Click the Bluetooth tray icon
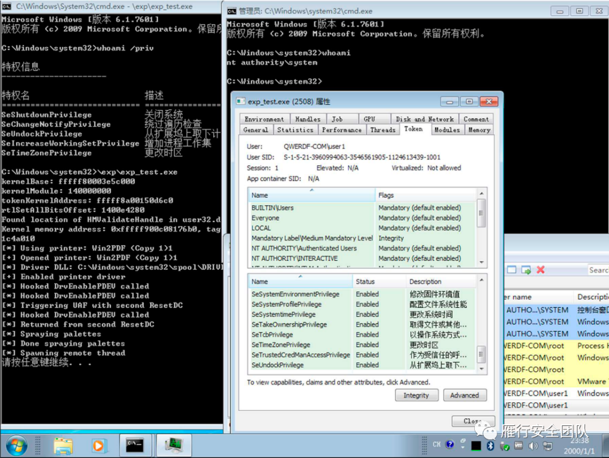This screenshot has height=458, width=609. pyautogui.click(x=490, y=446)
